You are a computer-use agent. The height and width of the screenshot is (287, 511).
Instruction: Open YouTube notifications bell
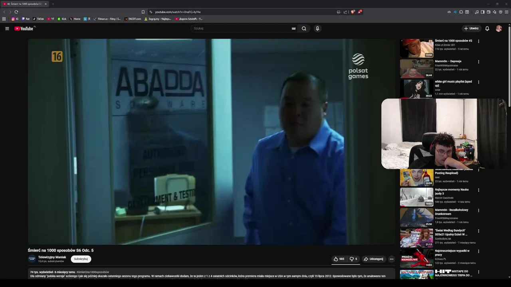click(487, 28)
